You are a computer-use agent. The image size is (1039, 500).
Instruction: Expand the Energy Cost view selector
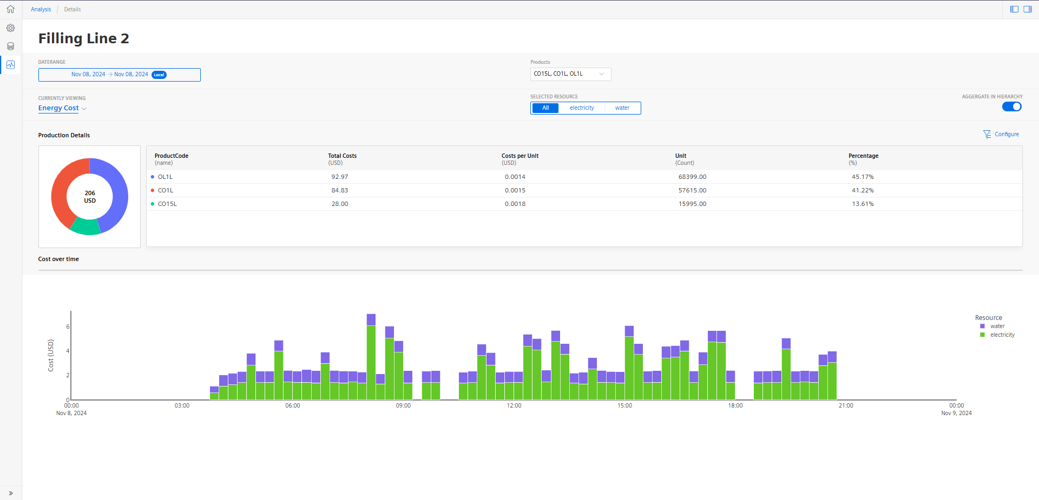pyautogui.click(x=62, y=108)
